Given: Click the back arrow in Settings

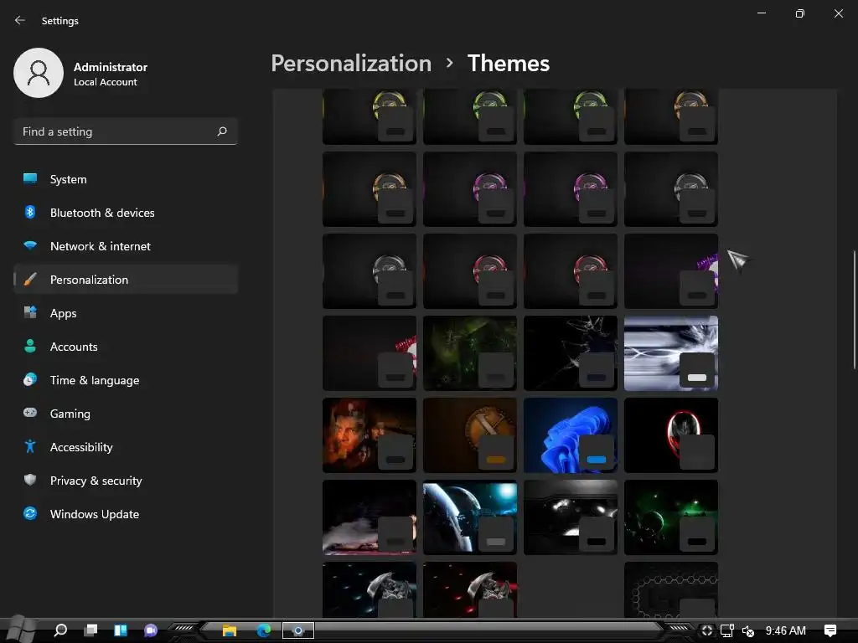Looking at the screenshot, I should [x=20, y=20].
